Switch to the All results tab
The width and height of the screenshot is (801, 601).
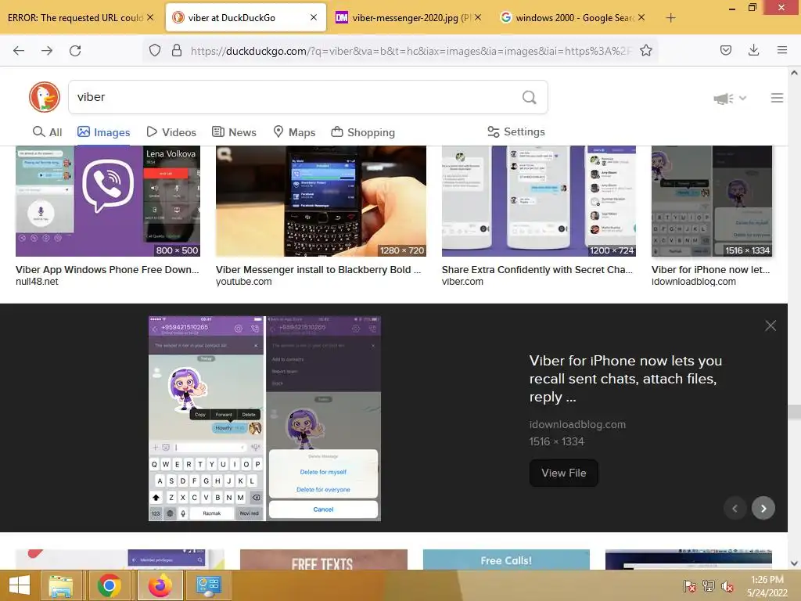pyautogui.click(x=47, y=132)
